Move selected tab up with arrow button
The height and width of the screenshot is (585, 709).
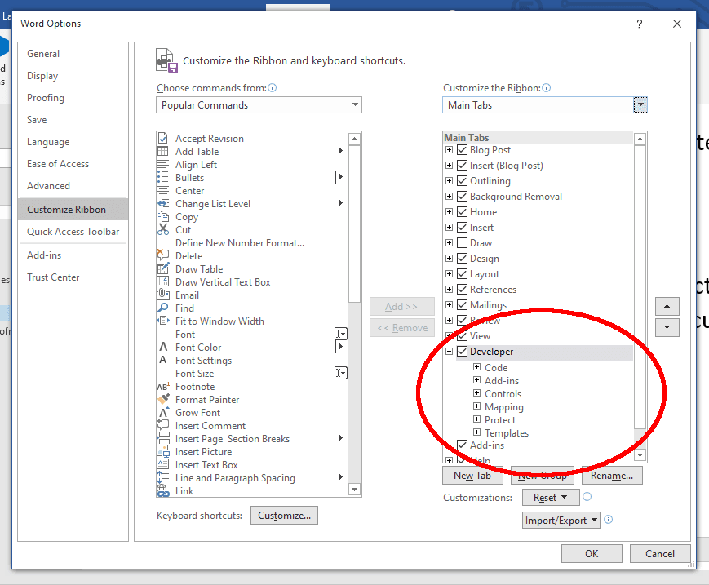pyautogui.click(x=667, y=307)
